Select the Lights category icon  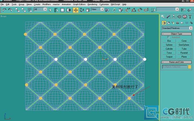pyautogui.click(x=173, y=23)
